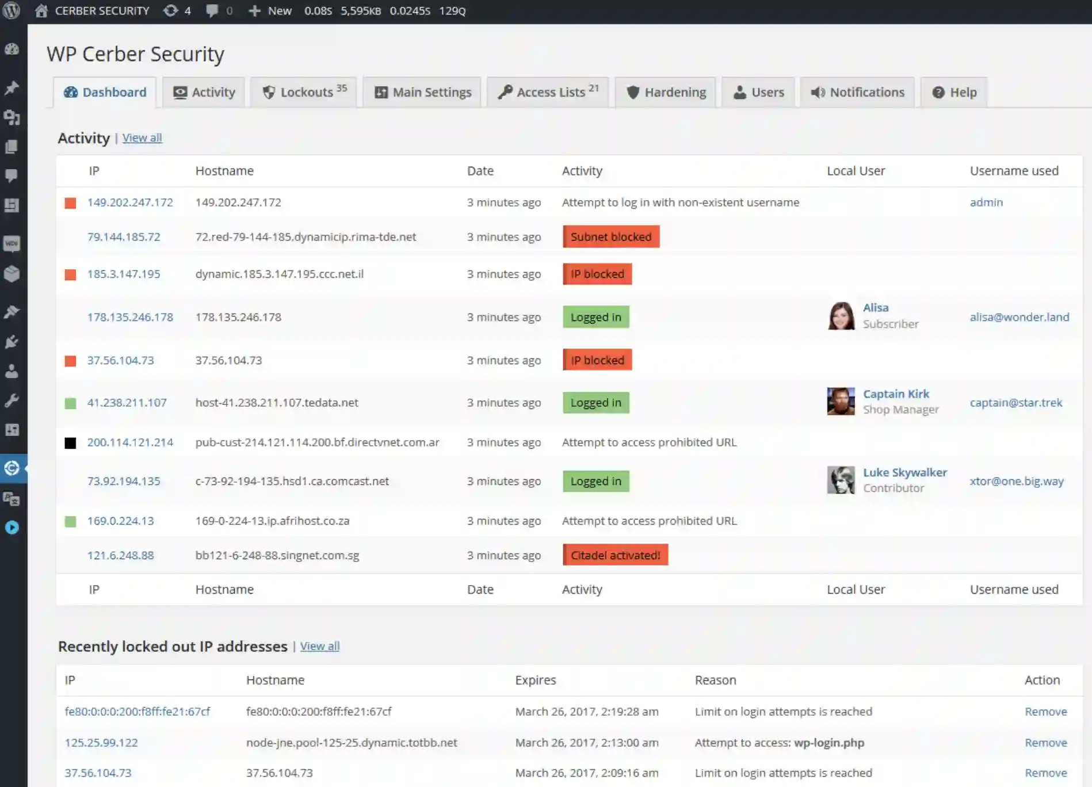Click alisa@wonder.land username link
The width and height of the screenshot is (1092, 787).
[x=1020, y=317]
